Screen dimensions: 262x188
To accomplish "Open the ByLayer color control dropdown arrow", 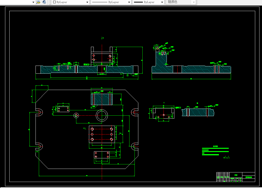I will coord(87,2).
